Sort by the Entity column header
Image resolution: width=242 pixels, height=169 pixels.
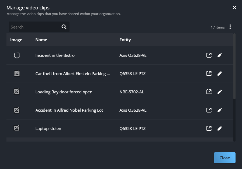pyautogui.click(x=125, y=40)
